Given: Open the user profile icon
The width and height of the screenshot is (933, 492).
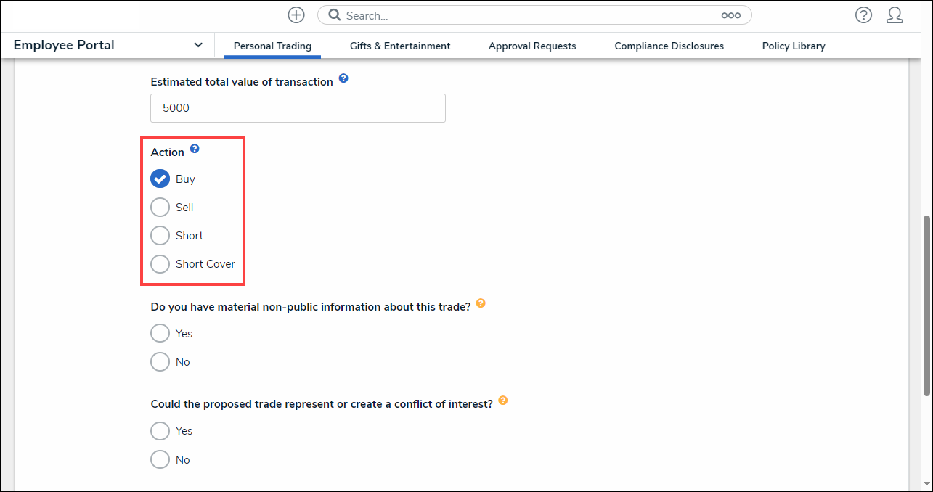Looking at the screenshot, I should click(x=895, y=15).
